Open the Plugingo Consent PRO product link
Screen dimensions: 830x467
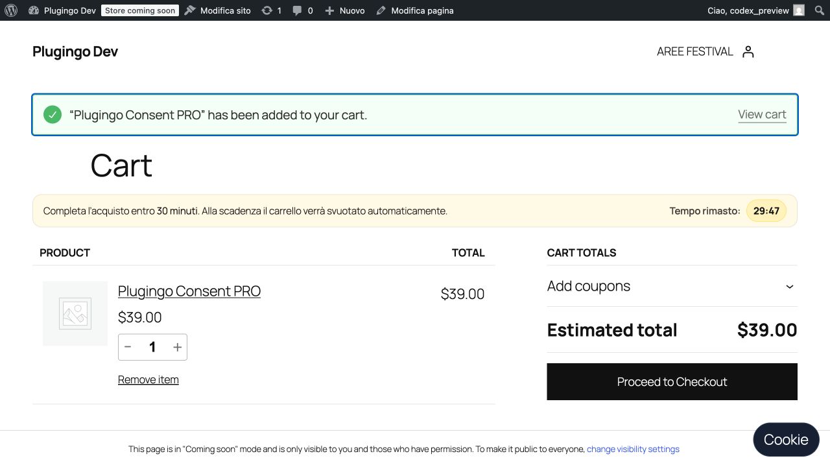[x=189, y=291]
